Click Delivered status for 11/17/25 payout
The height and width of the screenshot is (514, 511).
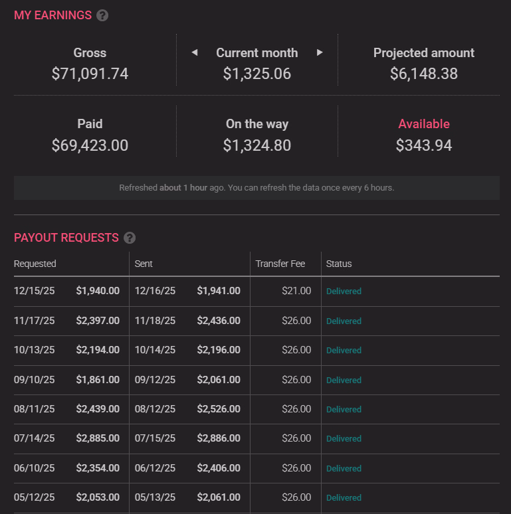pos(344,321)
